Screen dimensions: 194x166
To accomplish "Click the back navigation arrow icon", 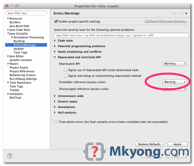I will click(x=171, y=13).
